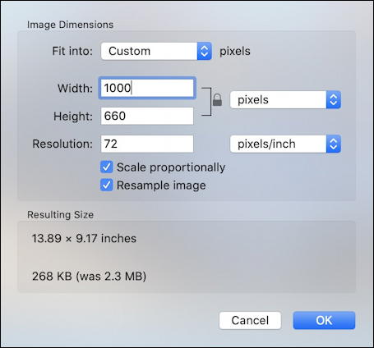Uncheck Scale proportionally checkbox
The height and width of the screenshot is (348, 374).
coord(107,167)
